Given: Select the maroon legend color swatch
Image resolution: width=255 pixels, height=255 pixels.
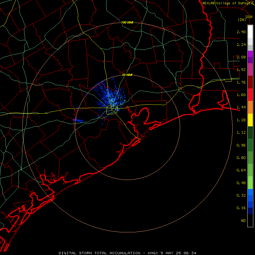Looking at the screenshot, I should coord(250,82).
